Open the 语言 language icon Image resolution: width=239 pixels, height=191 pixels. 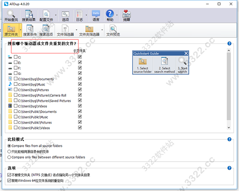tap(96, 16)
